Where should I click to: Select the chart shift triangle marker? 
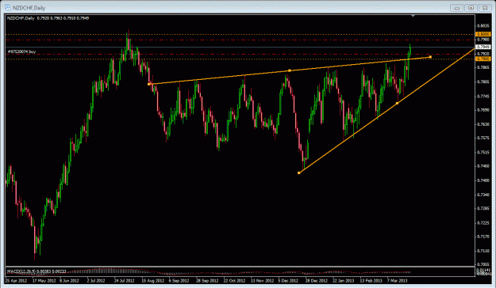click(x=413, y=16)
